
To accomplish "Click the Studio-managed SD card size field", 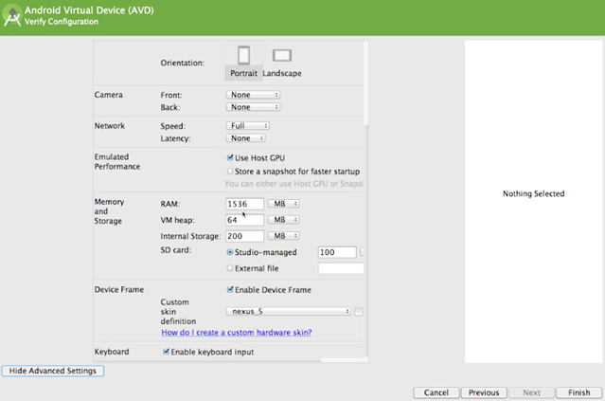I will (337, 252).
